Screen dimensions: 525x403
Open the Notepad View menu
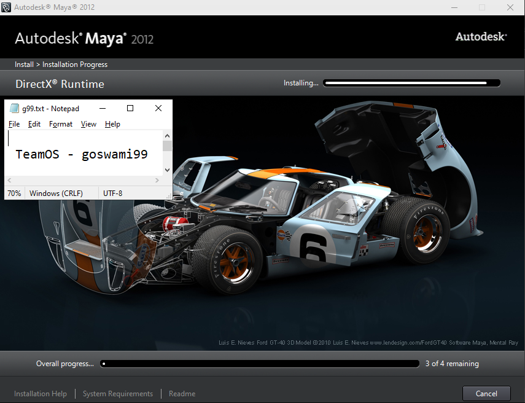click(x=88, y=124)
